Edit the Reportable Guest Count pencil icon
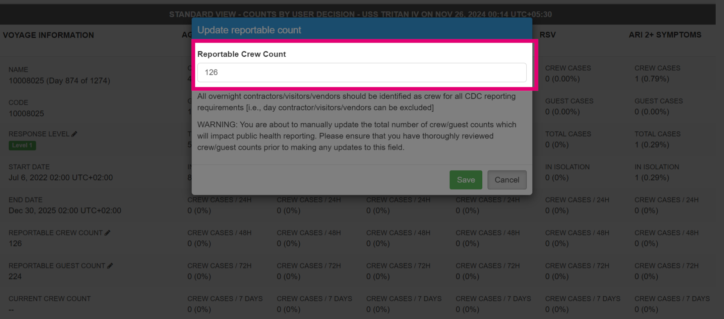The image size is (724, 319). coord(110,266)
